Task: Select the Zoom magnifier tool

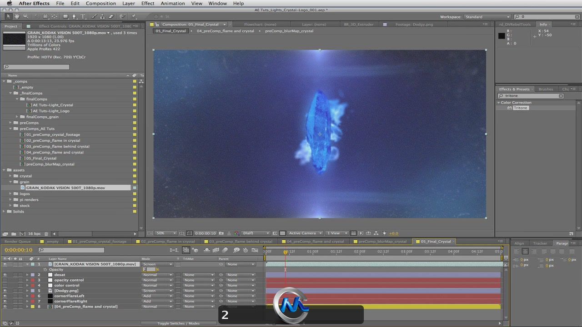Action: click(26, 16)
